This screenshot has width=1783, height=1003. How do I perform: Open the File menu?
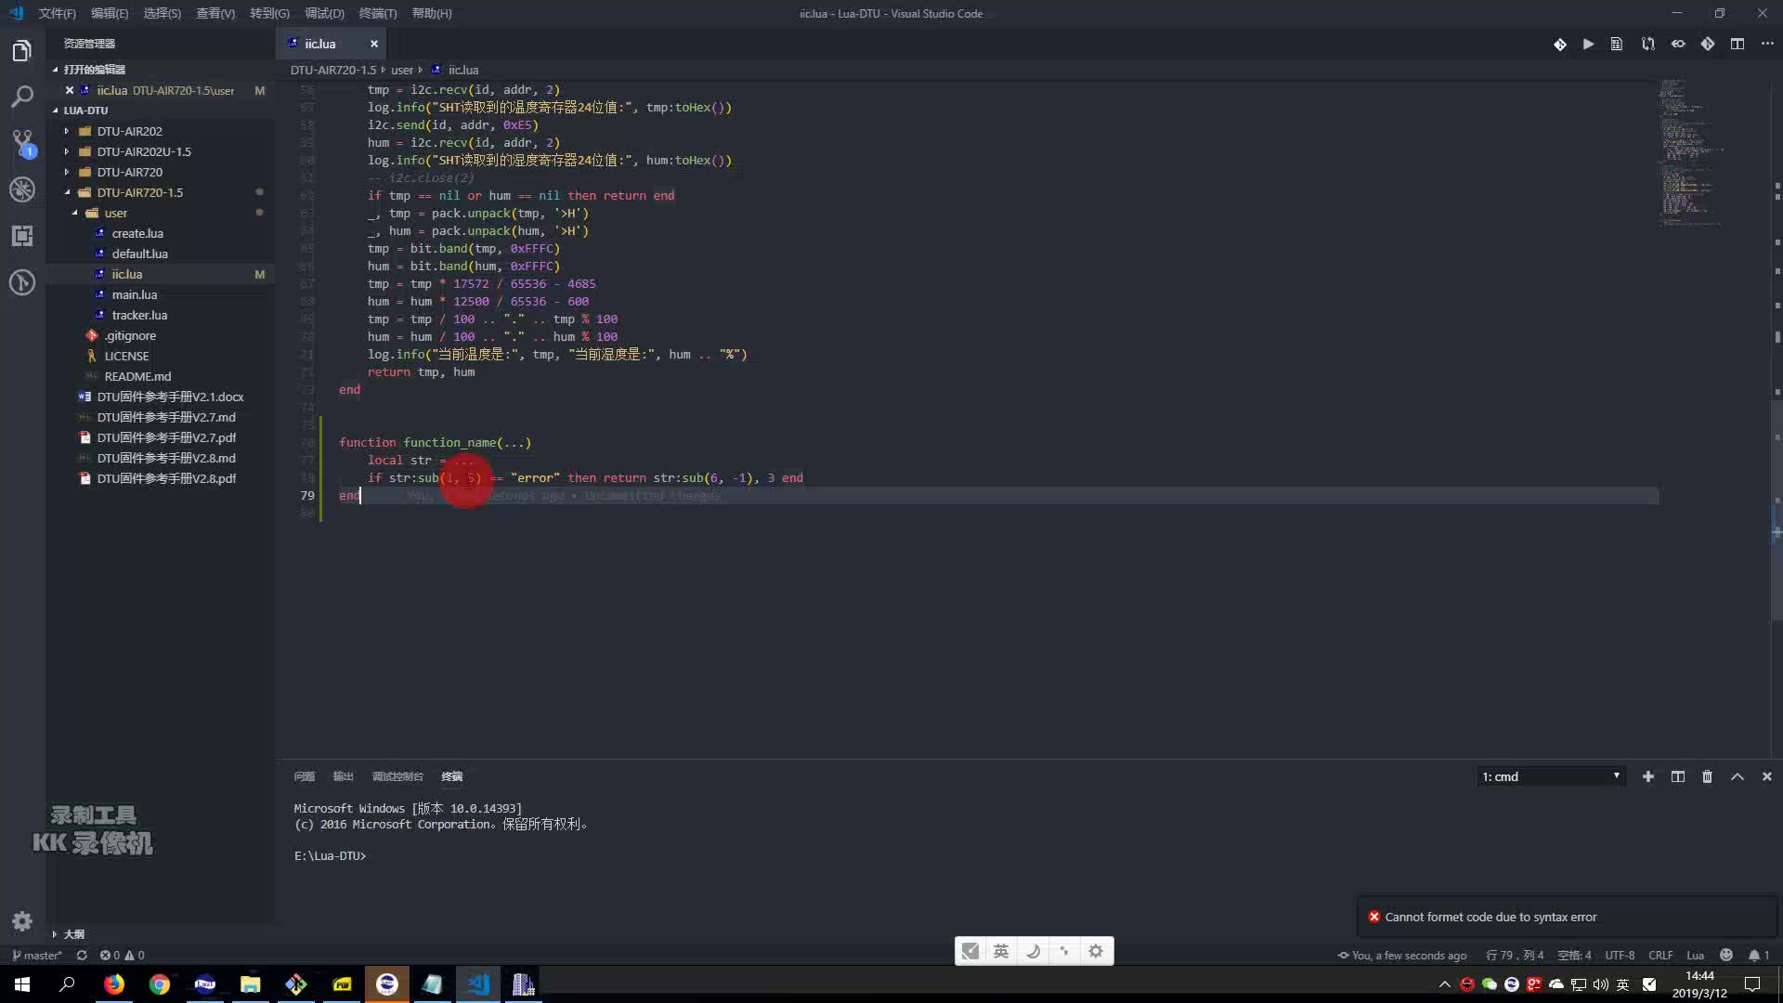coord(57,13)
